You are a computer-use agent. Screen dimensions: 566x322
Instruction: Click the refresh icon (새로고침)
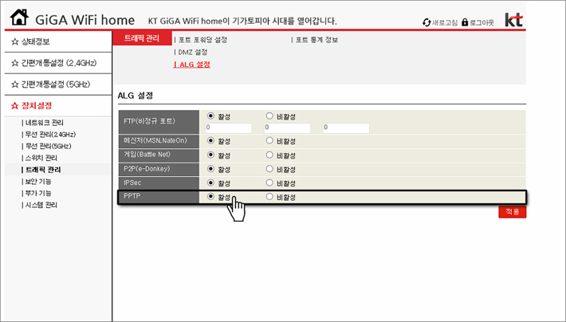(426, 23)
